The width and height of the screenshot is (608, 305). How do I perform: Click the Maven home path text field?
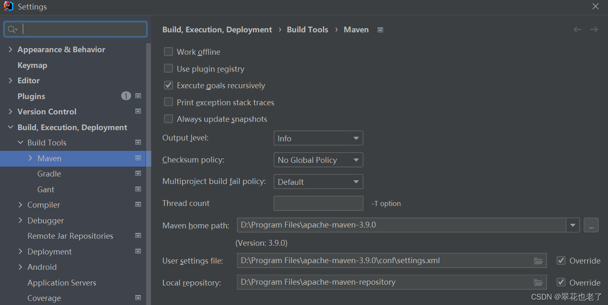tap(401, 225)
